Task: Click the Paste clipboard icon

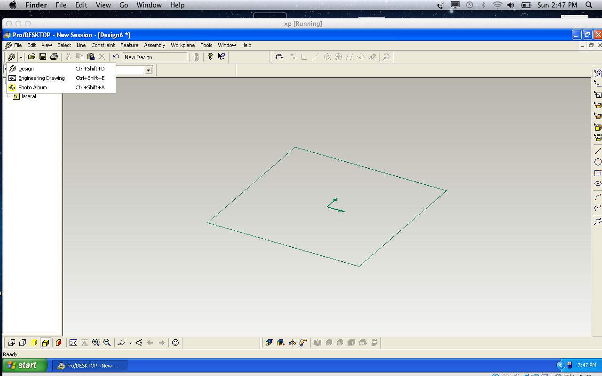Action: pos(91,57)
